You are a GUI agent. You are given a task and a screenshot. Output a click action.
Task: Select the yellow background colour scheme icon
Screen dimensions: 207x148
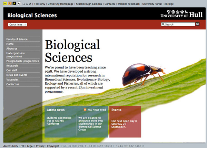(x=5, y=3)
